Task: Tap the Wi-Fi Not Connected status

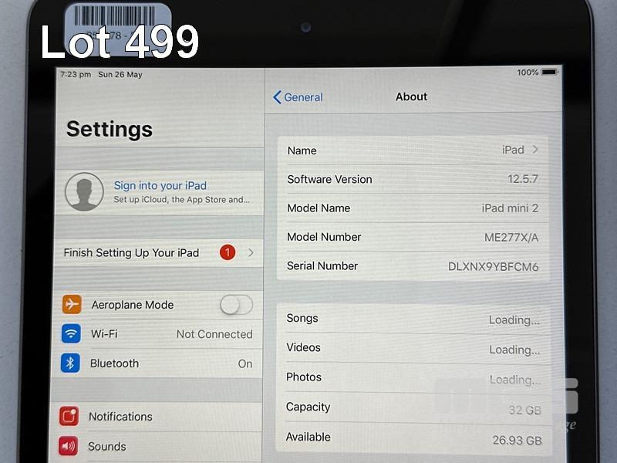Action: tap(214, 334)
